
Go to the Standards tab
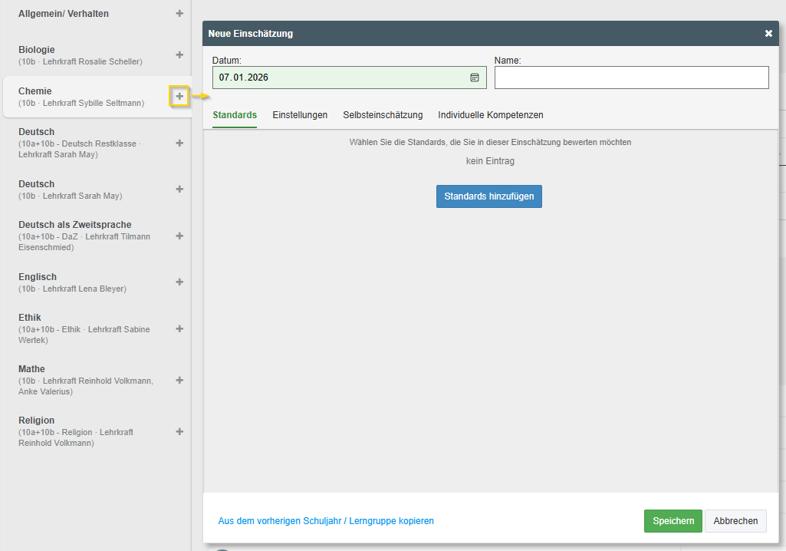(235, 115)
